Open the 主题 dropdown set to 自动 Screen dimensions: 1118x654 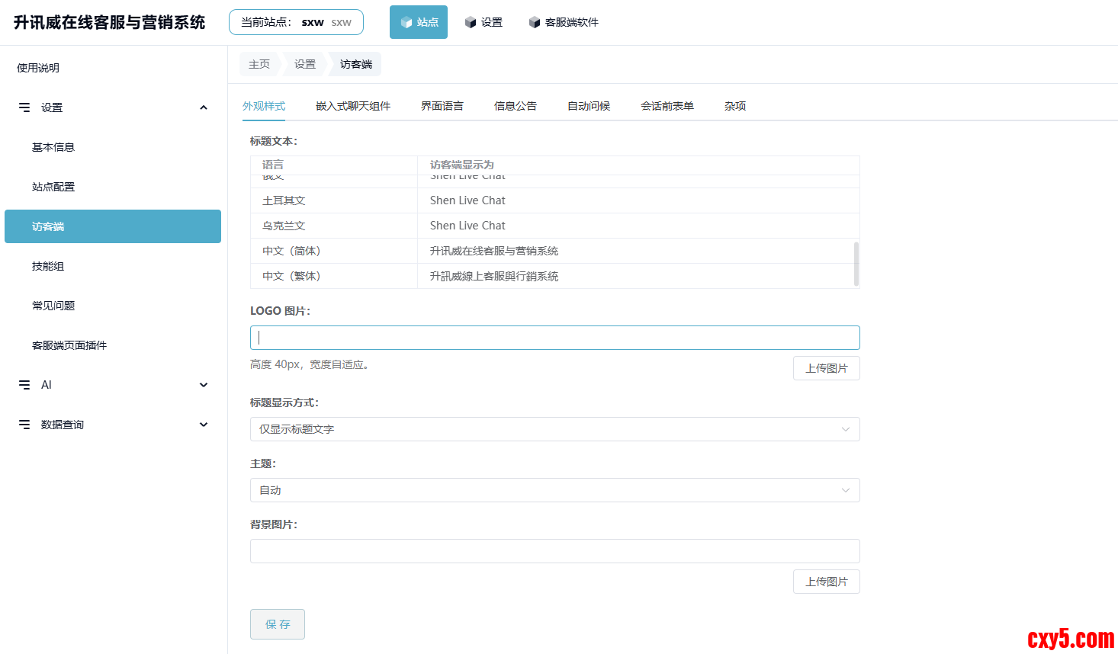pyautogui.click(x=555, y=490)
